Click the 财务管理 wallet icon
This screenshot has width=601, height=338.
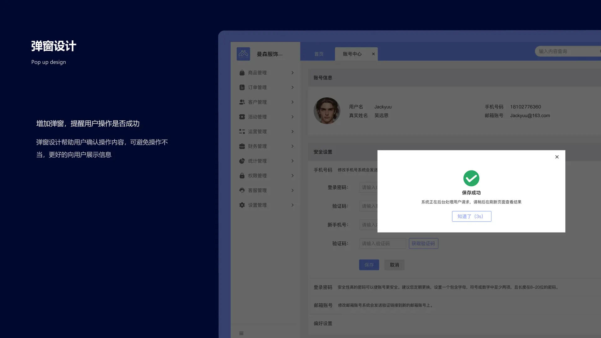242,146
